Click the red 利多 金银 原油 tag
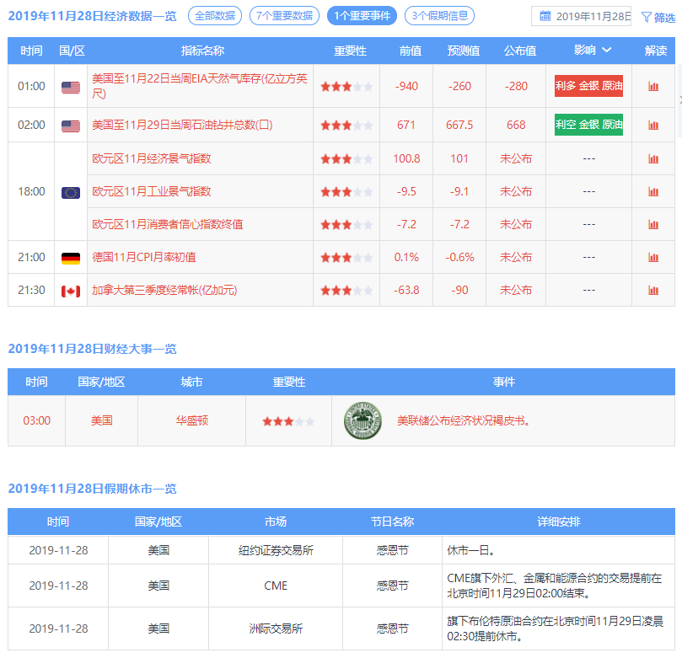Screen dimensions: 682x658 pyautogui.click(x=588, y=86)
